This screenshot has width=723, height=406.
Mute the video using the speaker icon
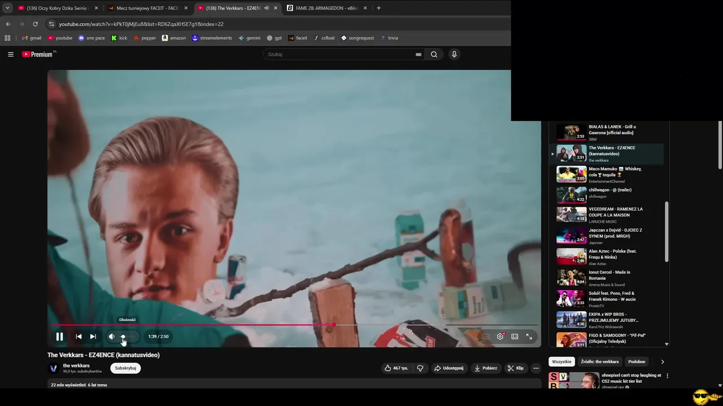[111, 337]
